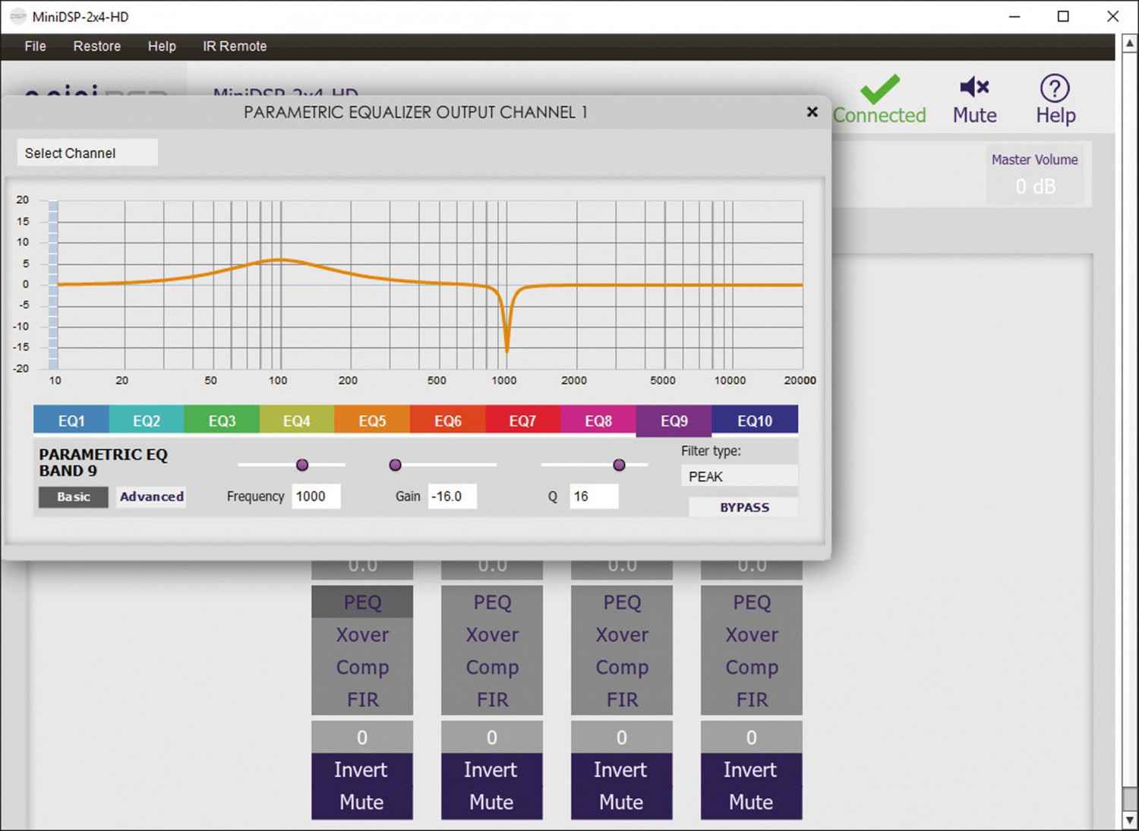Toggle Invert on the third output channel
This screenshot has width=1139, height=831.
[x=622, y=770]
